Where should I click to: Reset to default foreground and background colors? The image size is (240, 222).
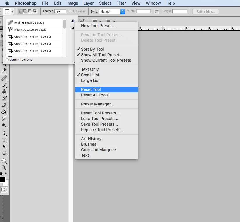pyautogui.click(x=1, y=174)
